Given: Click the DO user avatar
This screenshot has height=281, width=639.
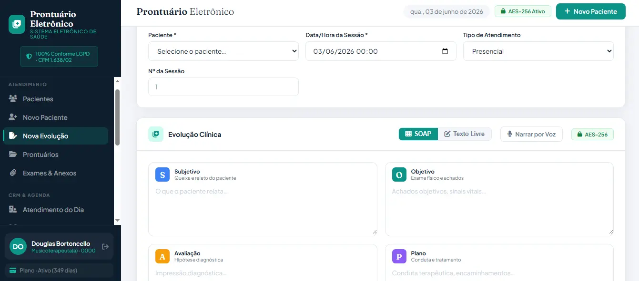Looking at the screenshot, I should pos(18,247).
